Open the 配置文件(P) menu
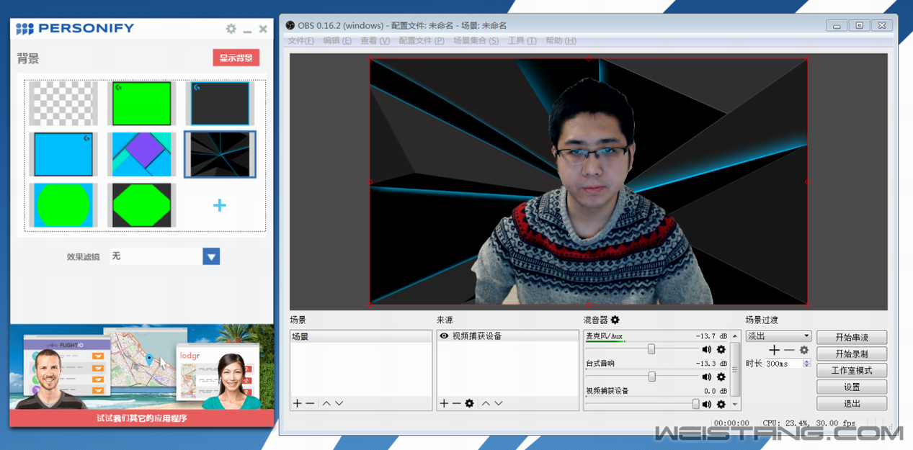 tap(422, 40)
